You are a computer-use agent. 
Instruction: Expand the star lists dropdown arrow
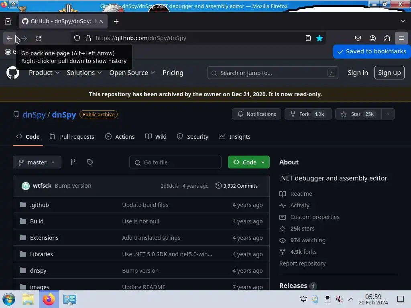(x=388, y=114)
